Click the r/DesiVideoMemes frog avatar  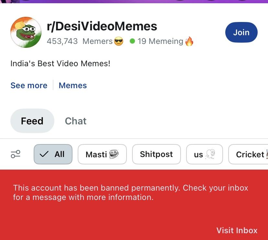(26, 32)
